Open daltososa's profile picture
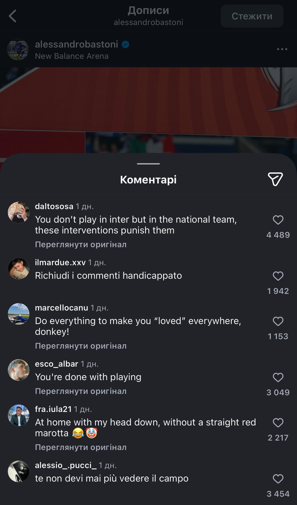The image size is (297, 505). coord(19,212)
